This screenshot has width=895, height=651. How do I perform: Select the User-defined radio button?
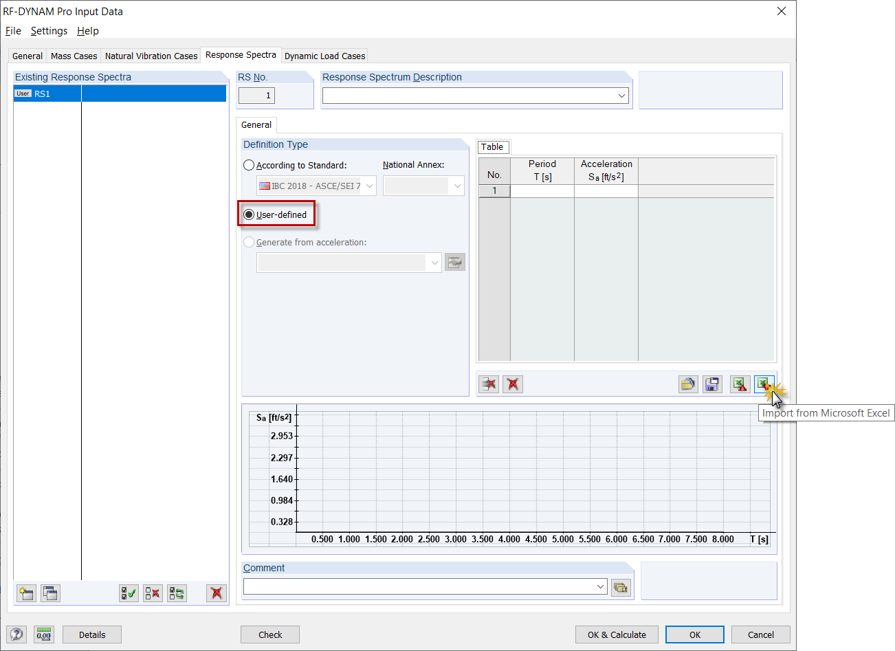(249, 214)
